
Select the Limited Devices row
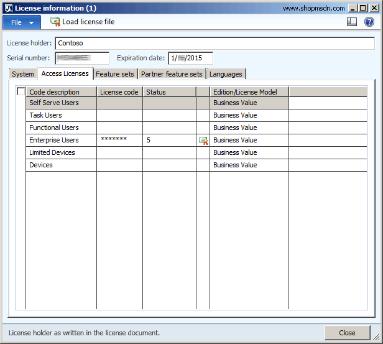pyautogui.click(x=61, y=152)
